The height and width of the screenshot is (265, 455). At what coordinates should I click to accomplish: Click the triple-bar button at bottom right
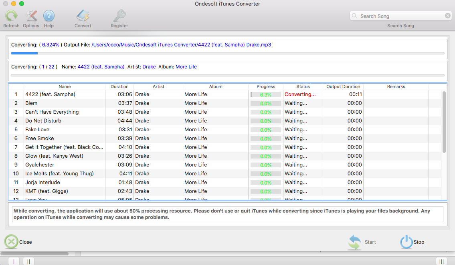tap(441, 261)
